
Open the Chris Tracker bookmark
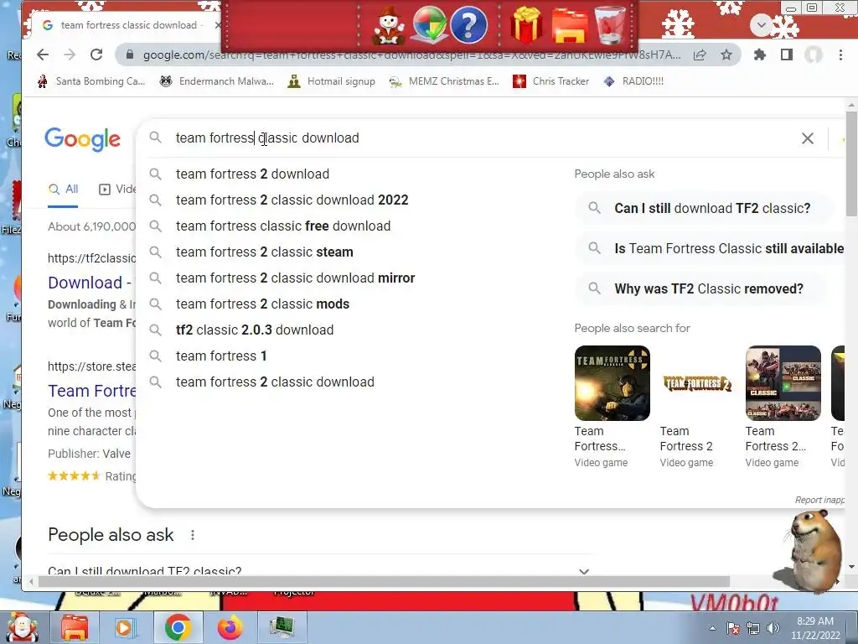(x=550, y=81)
